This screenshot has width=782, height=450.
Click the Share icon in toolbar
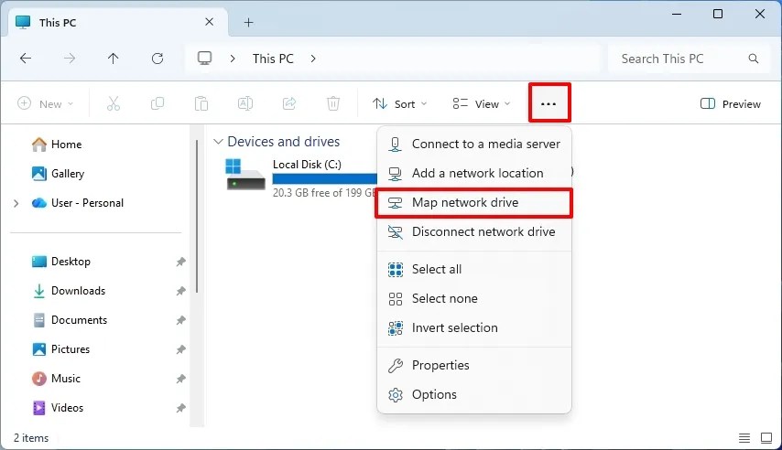pos(288,103)
